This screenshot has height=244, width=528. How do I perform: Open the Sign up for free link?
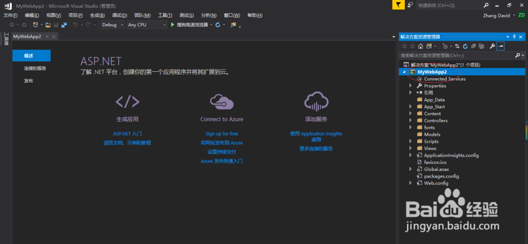click(x=222, y=134)
